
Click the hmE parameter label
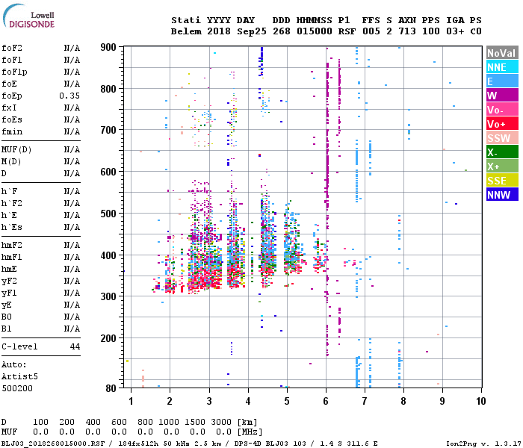coord(9,270)
